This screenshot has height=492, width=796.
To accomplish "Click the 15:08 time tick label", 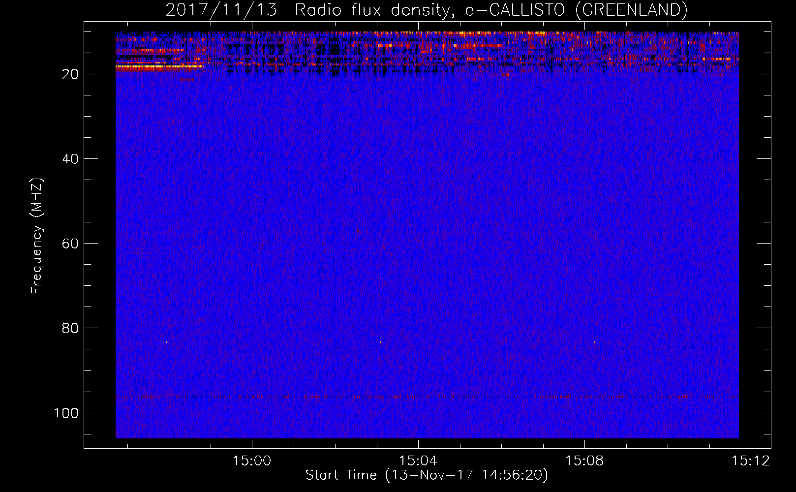I will (584, 461).
